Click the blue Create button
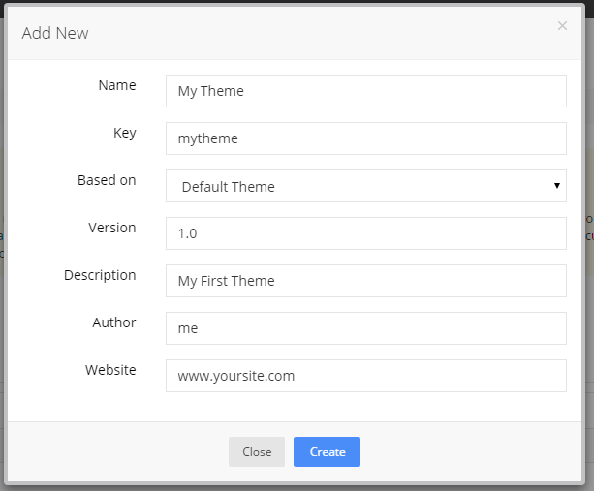The width and height of the screenshot is (594, 491). pyautogui.click(x=327, y=452)
